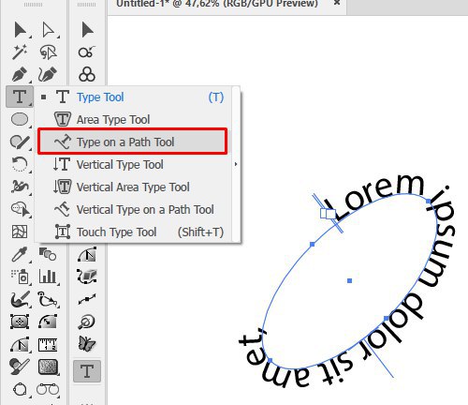Select the Pen tool

tap(20, 74)
